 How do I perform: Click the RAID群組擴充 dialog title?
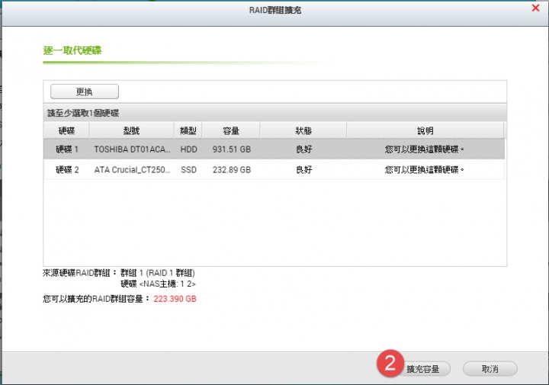(274, 10)
